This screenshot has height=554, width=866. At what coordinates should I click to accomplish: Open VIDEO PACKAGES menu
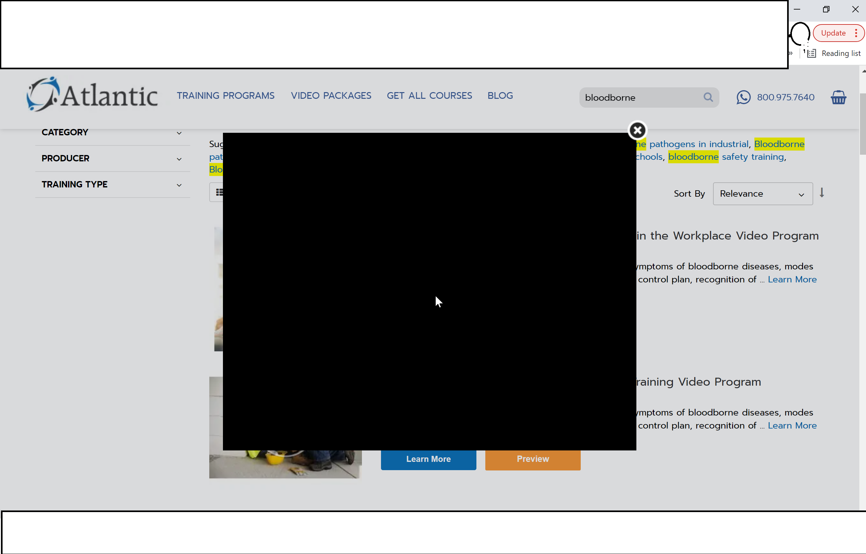[x=331, y=96]
